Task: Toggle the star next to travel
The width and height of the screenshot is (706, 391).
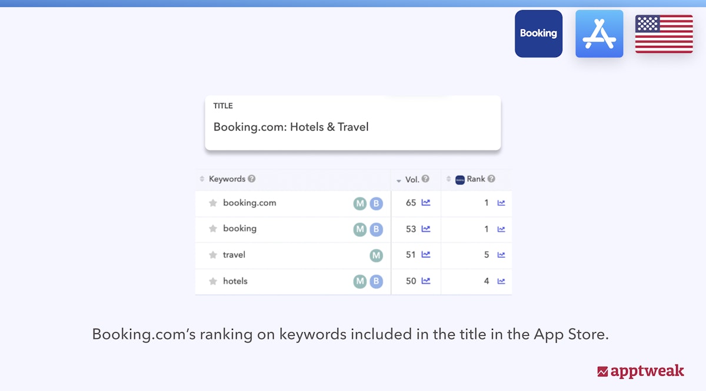Action: [212, 255]
